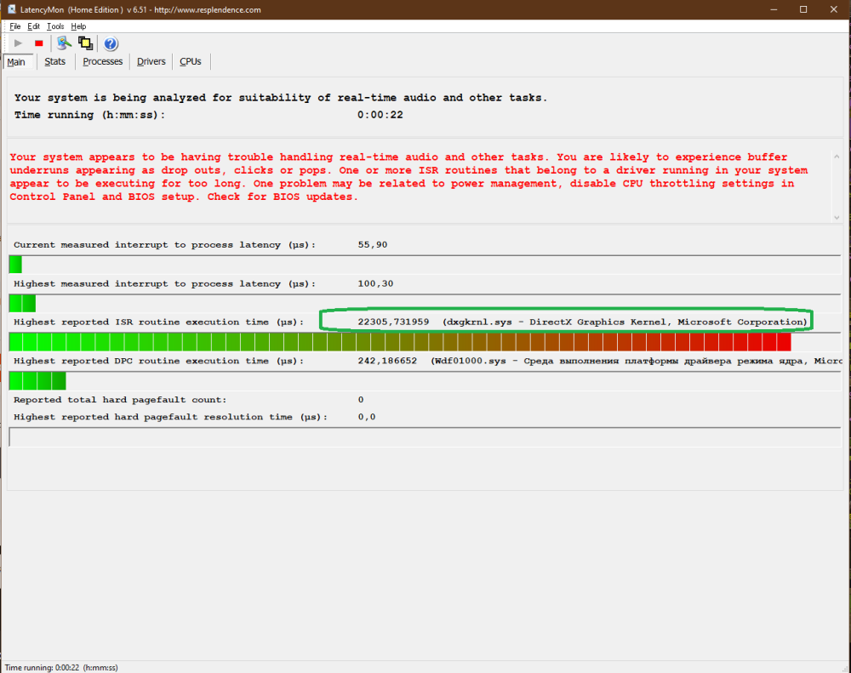
Task: Click the DPC routine execution time bar
Action: coord(37,380)
